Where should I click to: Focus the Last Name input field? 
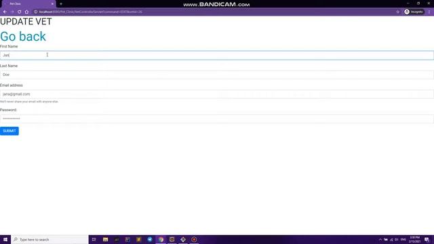click(x=217, y=75)
